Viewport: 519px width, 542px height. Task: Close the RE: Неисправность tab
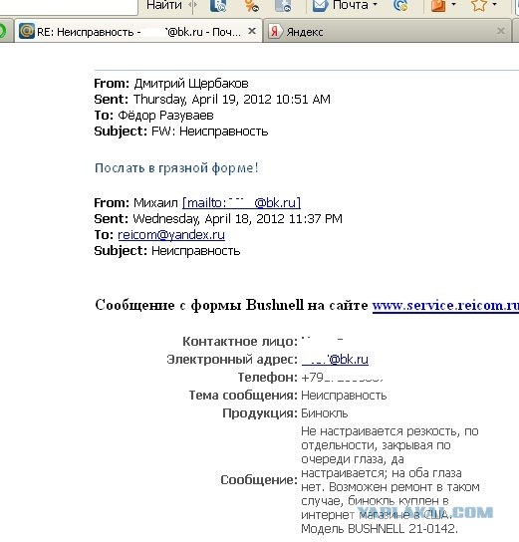[x=252, y=31]
